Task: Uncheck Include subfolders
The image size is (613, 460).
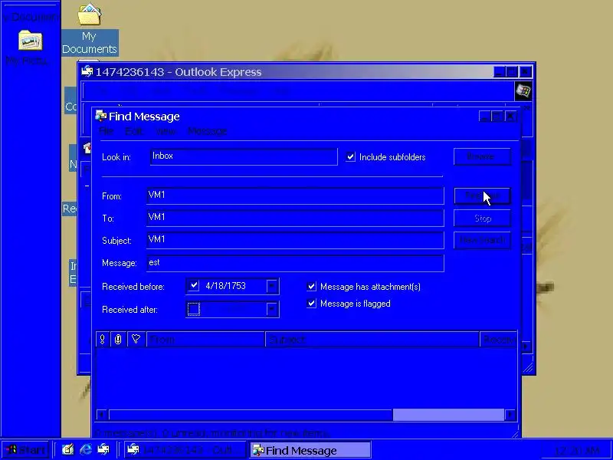Action: (x=350, y=157)
